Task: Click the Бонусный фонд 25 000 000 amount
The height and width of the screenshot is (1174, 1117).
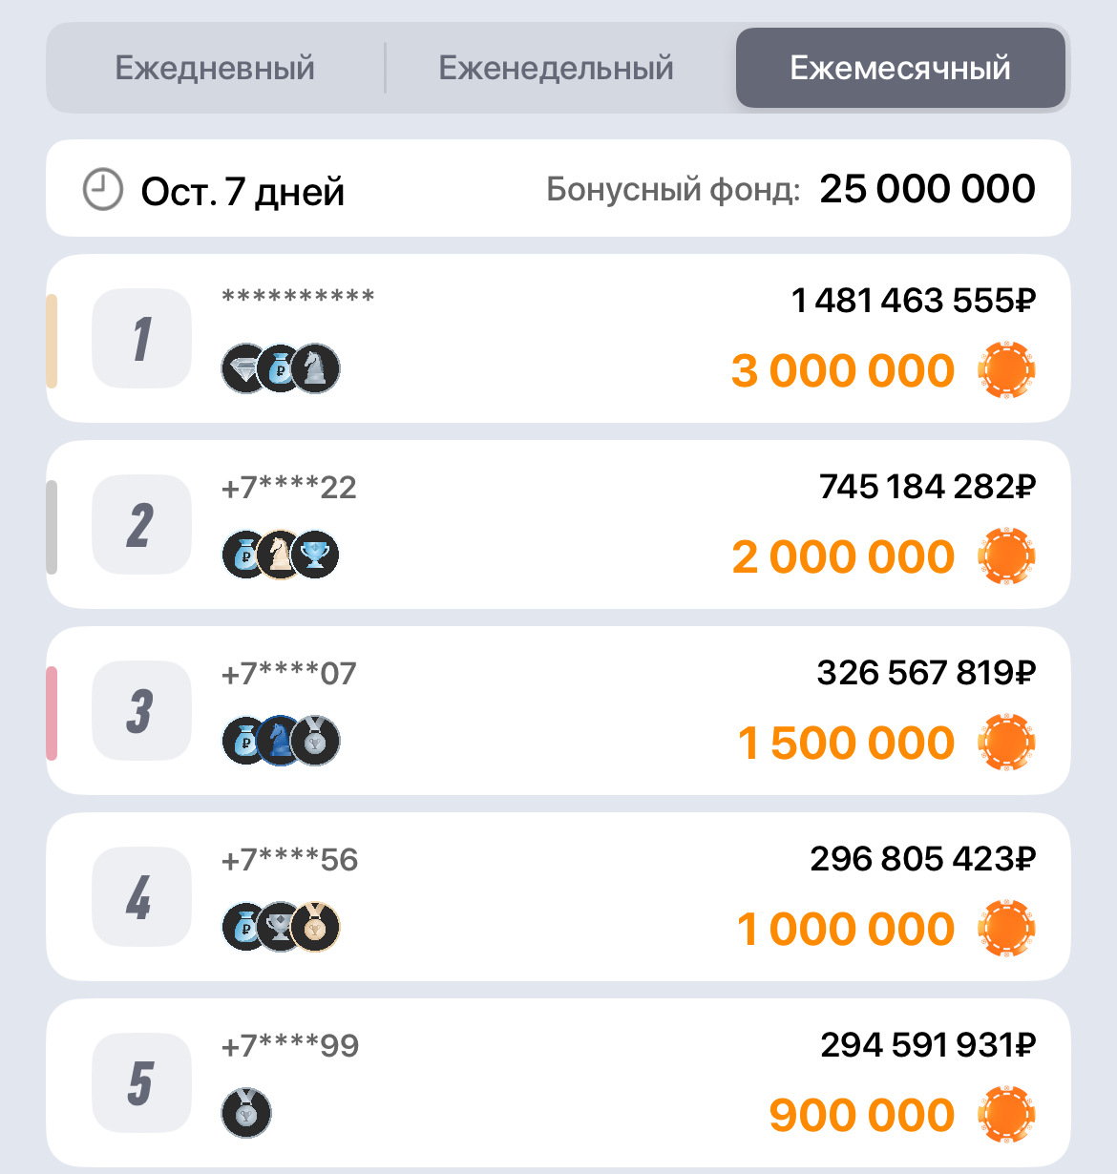Action: [927, 189]
